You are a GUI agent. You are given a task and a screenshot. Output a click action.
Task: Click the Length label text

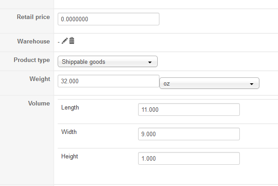[x=70, y=108]
